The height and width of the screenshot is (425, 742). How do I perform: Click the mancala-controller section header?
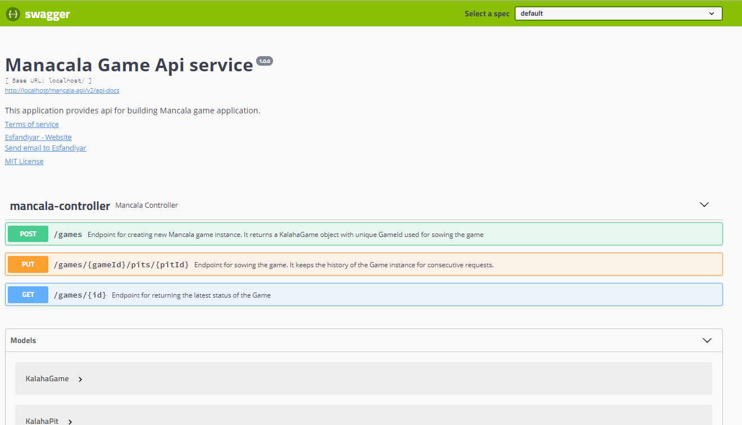pyautogui.click(x=60, y=205)
